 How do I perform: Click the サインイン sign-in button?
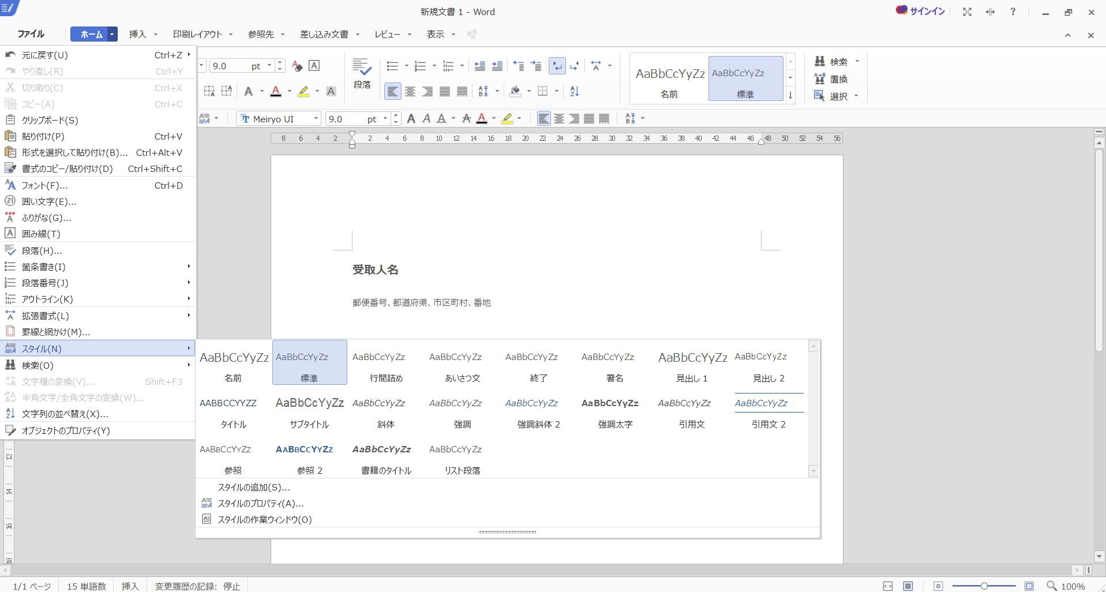click(x=921, y=11)
